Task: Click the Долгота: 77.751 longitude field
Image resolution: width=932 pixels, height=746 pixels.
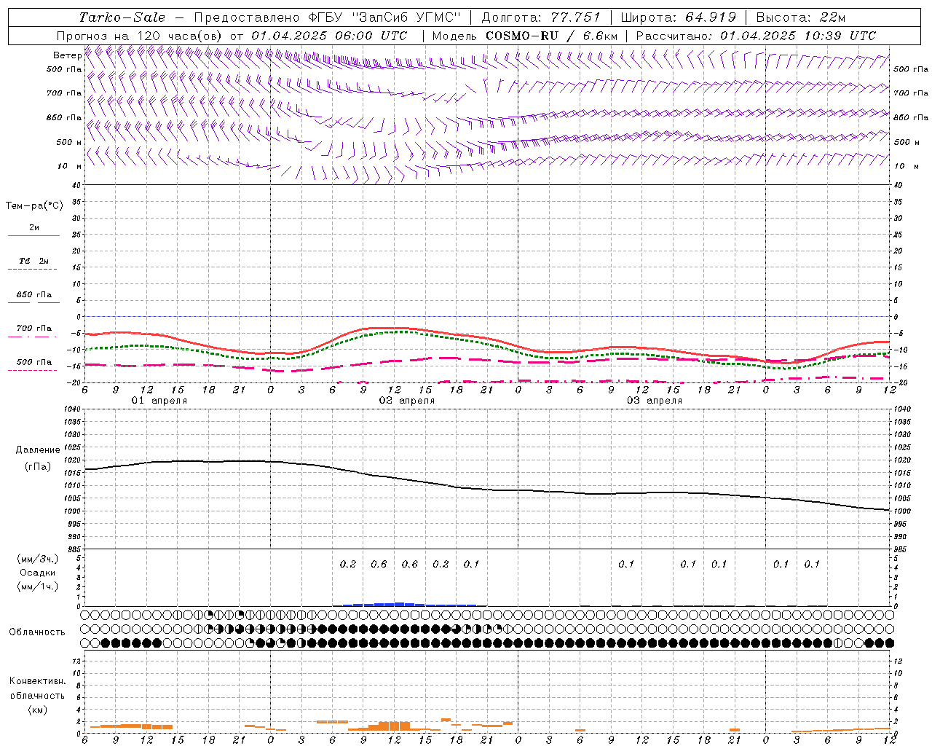Action: (541, 17)
